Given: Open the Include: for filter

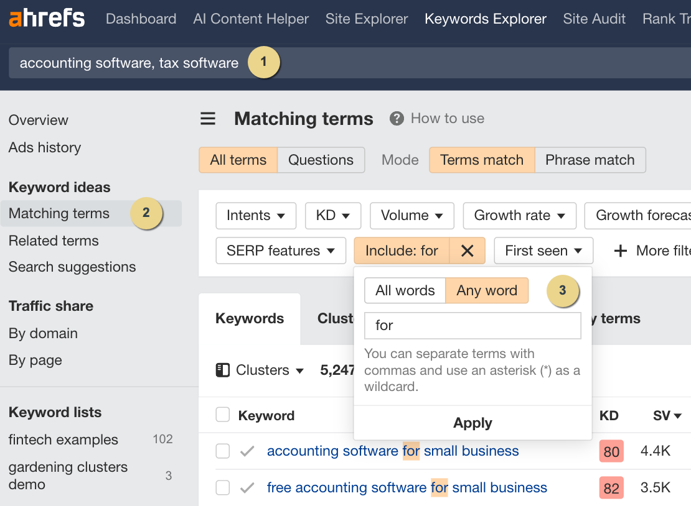Looking at the screenshot, I should coord(402,251).
